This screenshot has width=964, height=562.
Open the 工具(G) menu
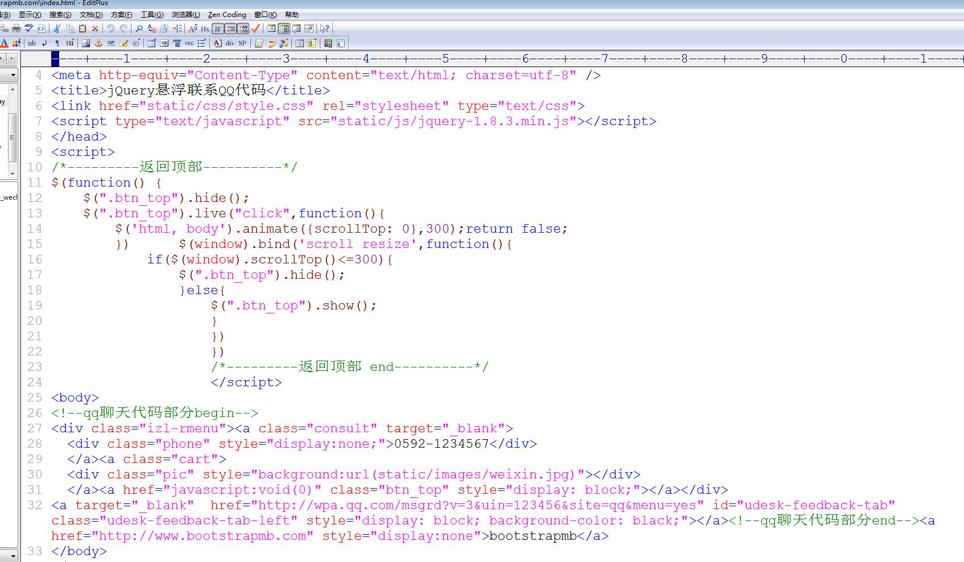coord(152,14)
